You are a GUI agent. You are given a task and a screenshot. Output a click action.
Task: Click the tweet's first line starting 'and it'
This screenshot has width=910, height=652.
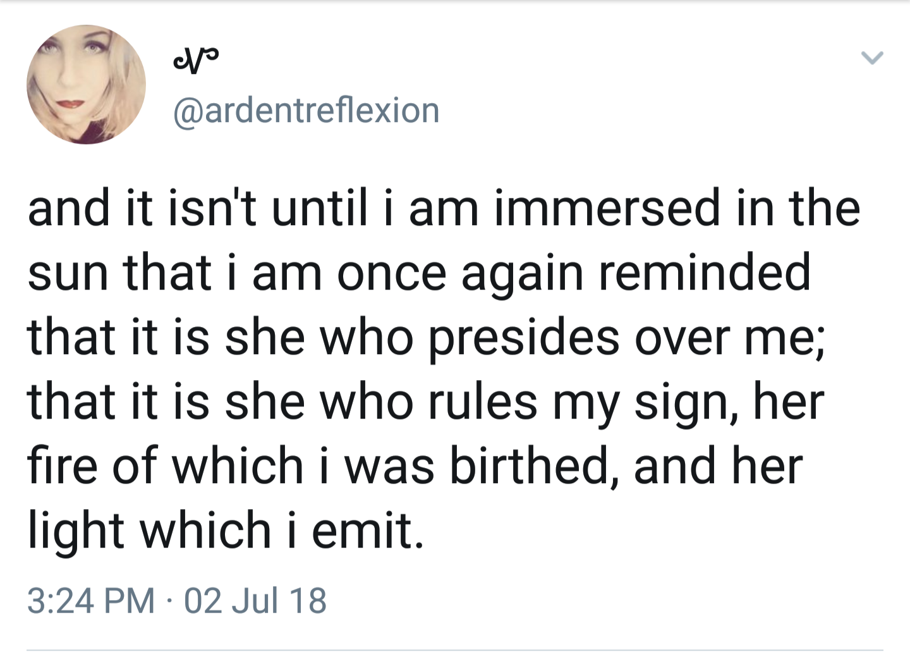click(x=442, y=209)
